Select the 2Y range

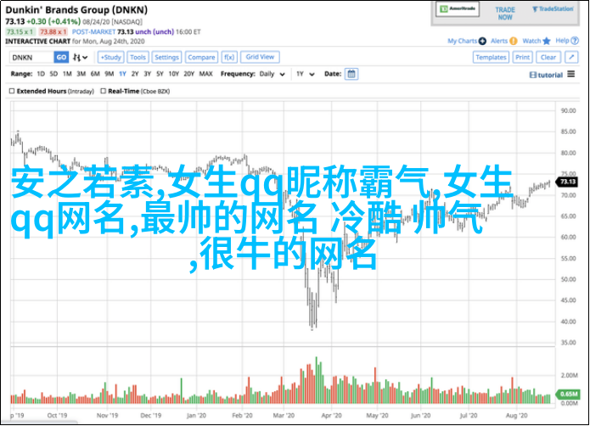135,74
